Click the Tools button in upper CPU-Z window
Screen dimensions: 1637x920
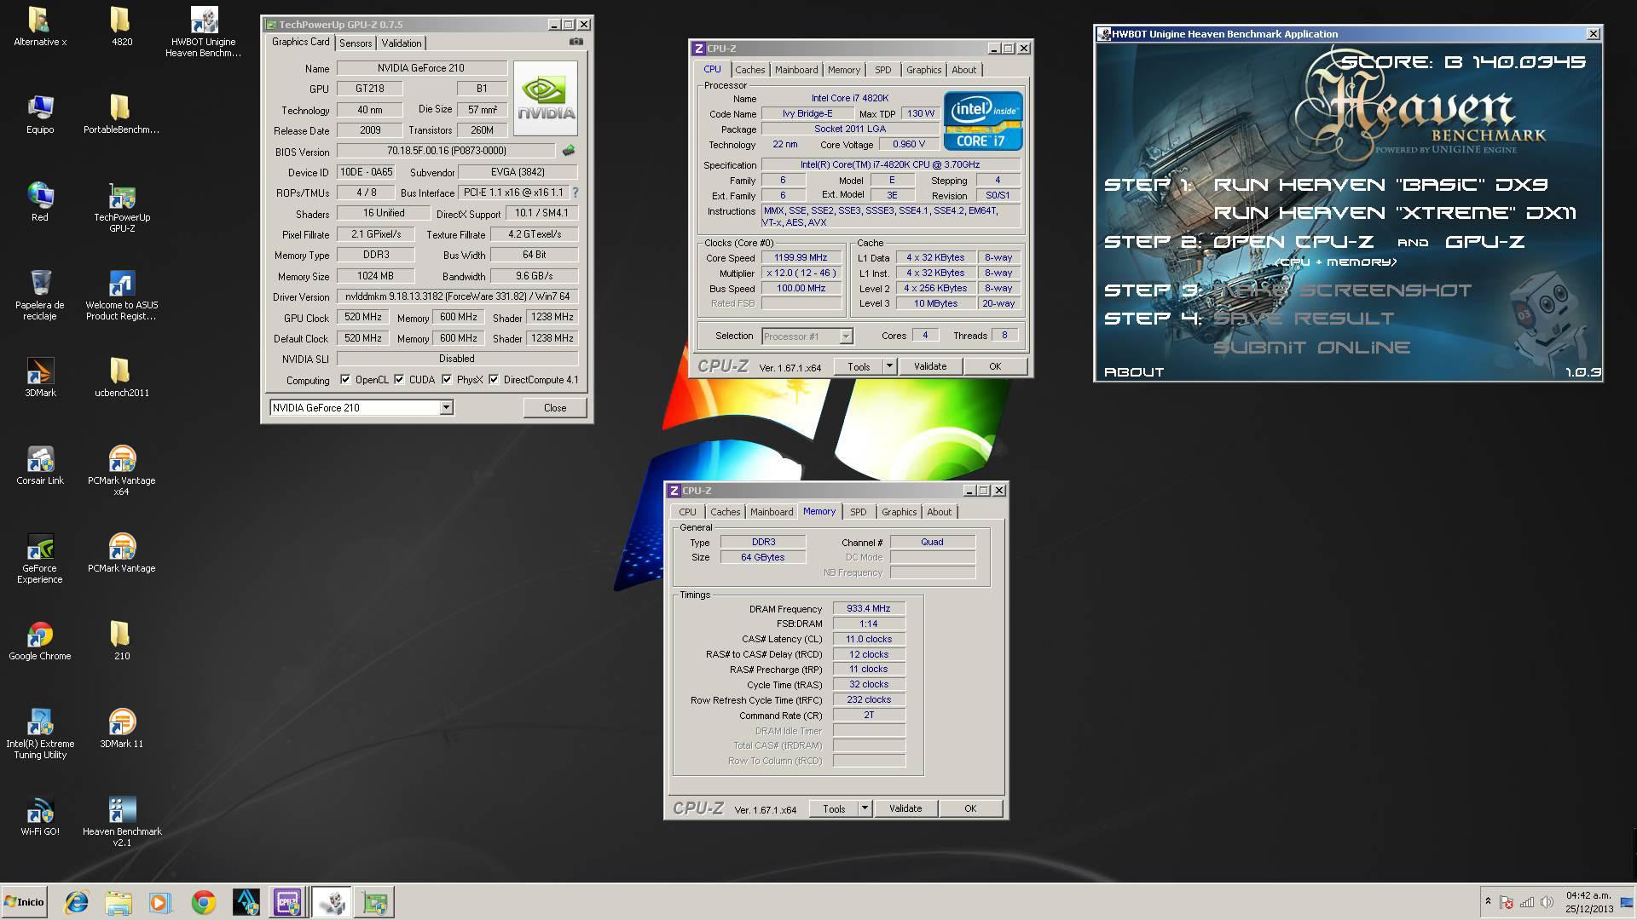coord(859,366)
